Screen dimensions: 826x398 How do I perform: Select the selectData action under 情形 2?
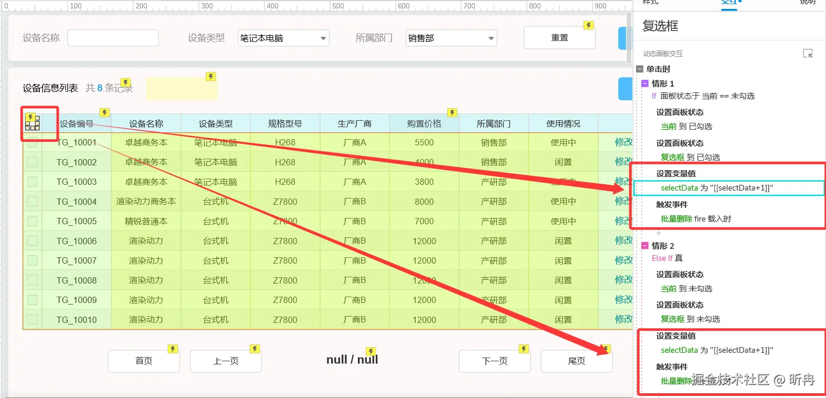point(717,350)
